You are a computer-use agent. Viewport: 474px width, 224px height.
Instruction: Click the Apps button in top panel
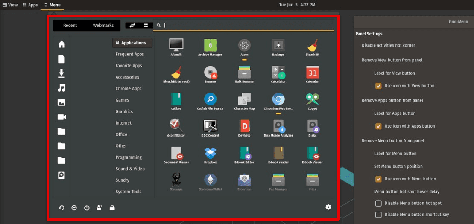[x=30, y=5]
